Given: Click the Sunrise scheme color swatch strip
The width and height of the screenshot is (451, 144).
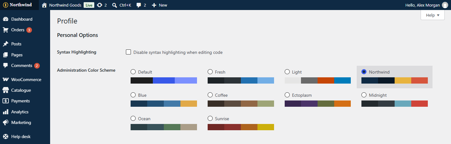Looking at the screenshot, I should point(241,127).
